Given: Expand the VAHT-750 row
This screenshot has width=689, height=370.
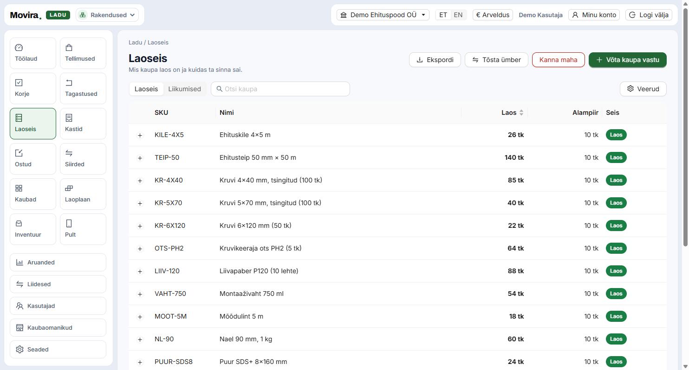Looking at the screenshot, I should [140, 294].
